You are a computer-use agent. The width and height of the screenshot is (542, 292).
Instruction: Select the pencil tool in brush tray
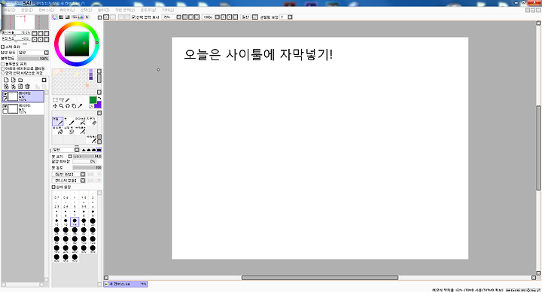pos(58,121)
